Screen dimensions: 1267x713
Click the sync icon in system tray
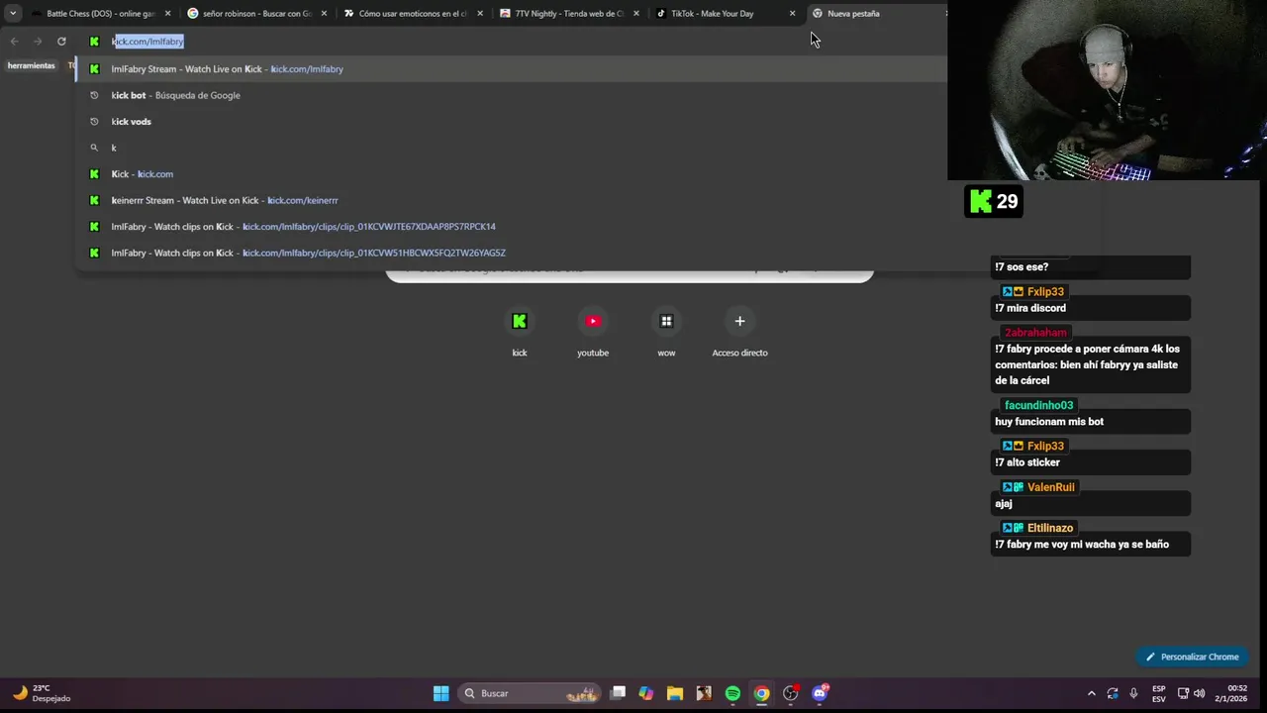tap(1113, 693)
